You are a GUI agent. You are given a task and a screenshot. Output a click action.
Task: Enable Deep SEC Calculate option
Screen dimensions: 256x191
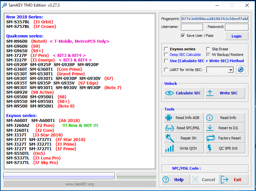166,55
